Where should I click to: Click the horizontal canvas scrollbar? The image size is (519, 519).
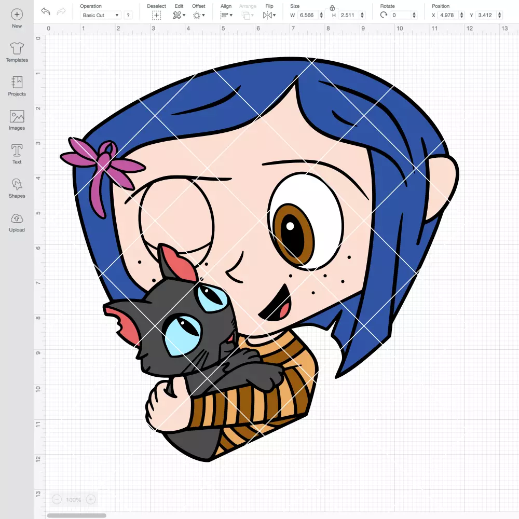[76, 515]
